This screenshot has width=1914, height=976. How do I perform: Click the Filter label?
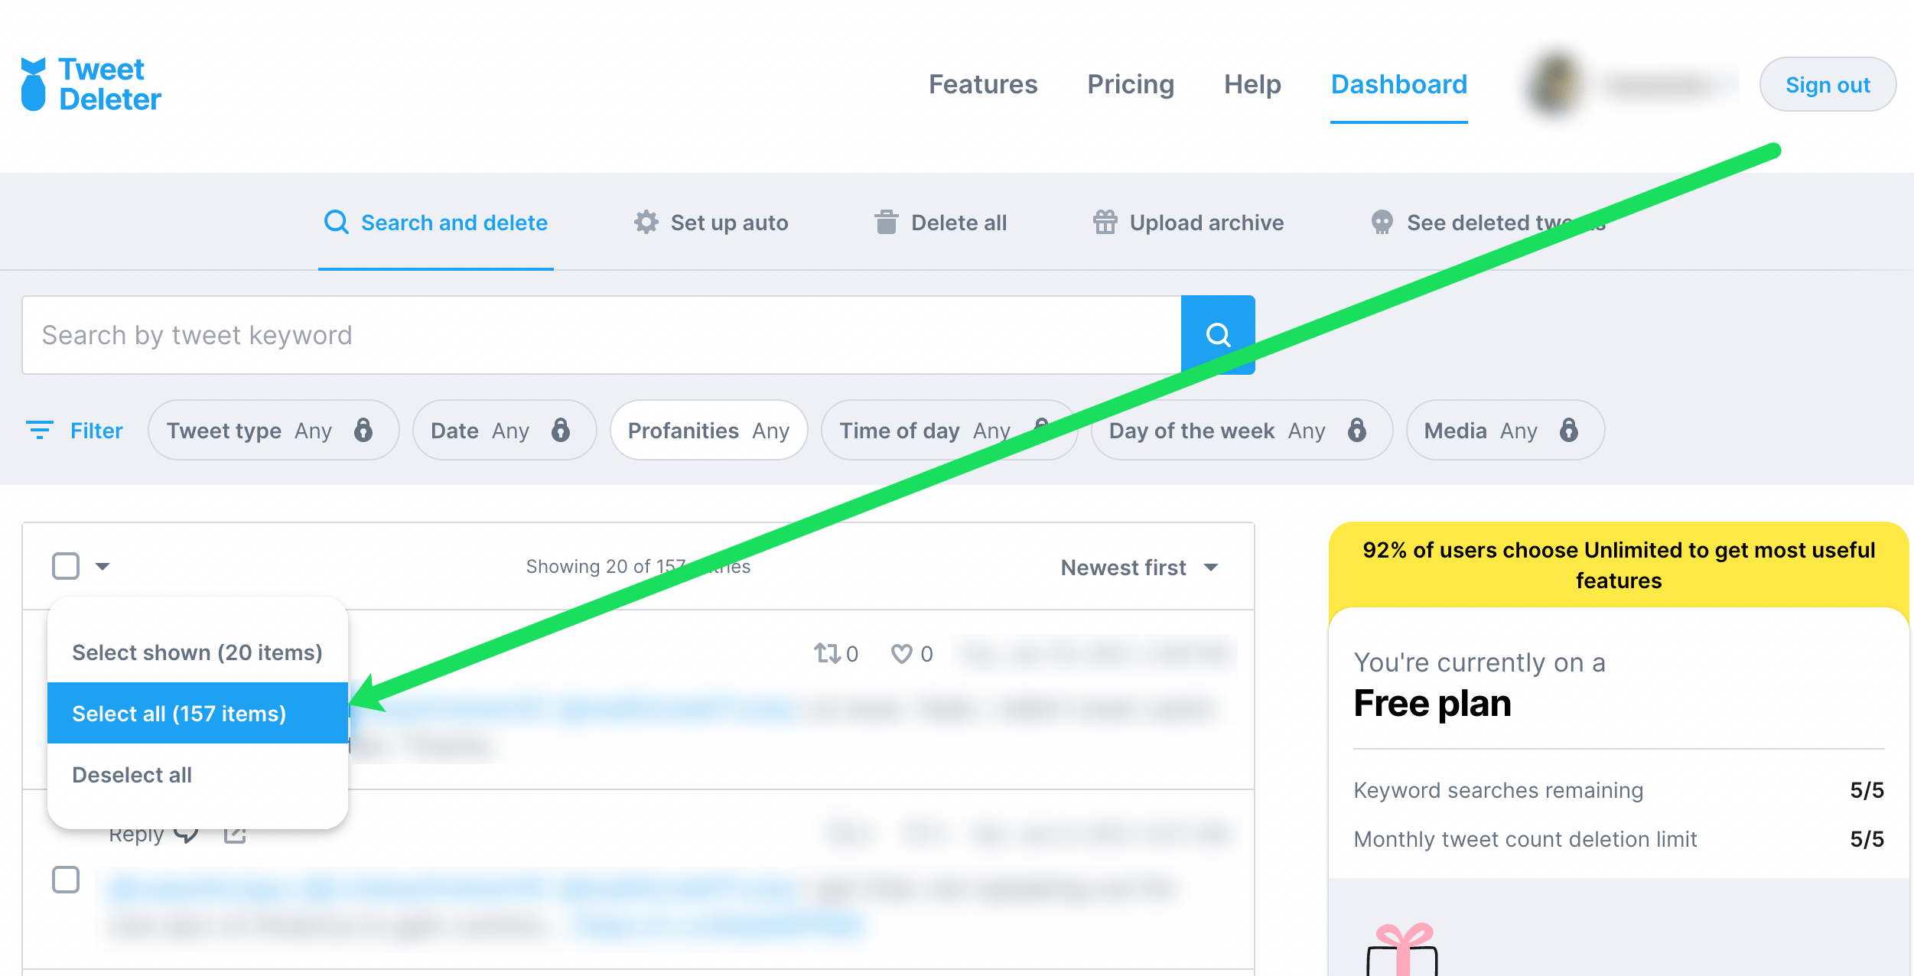coord(96,431)
